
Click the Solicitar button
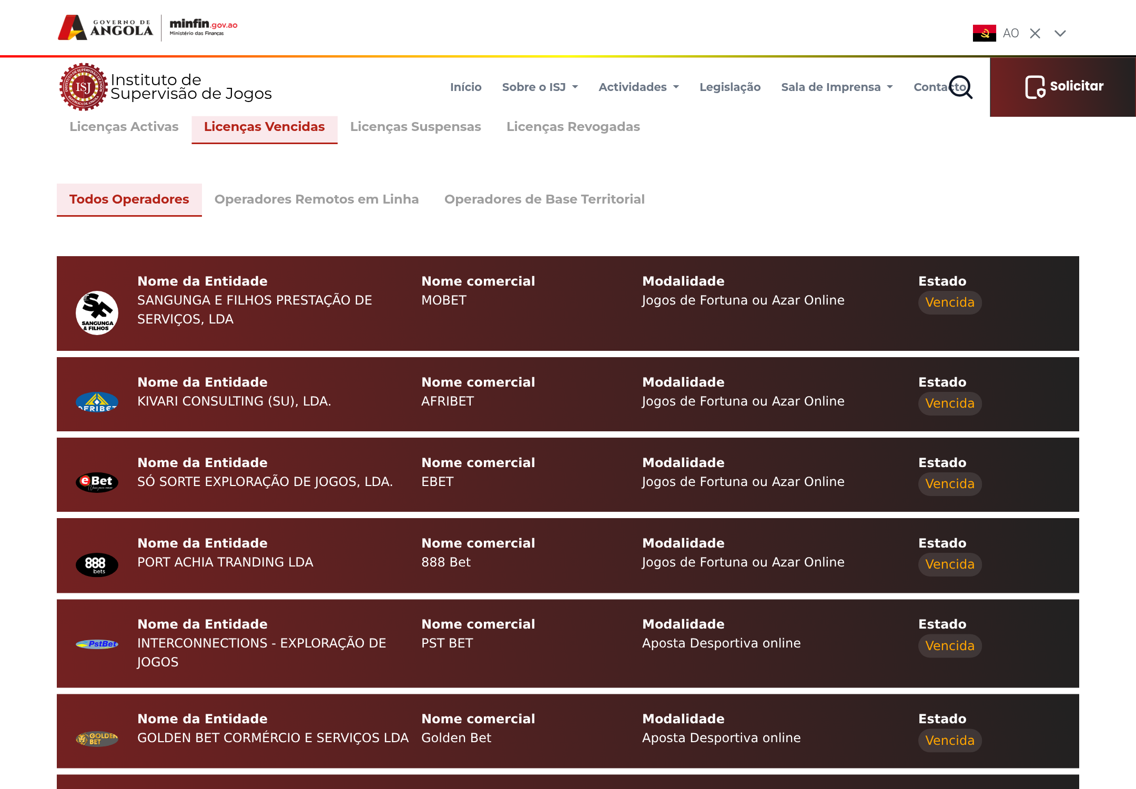(1063, 87)
